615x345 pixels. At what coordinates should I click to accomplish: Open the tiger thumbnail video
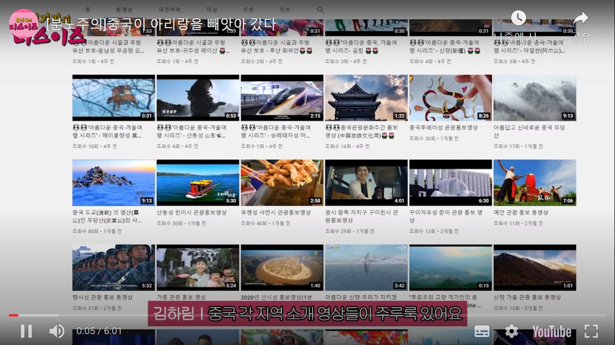click(x=114, y=98)
